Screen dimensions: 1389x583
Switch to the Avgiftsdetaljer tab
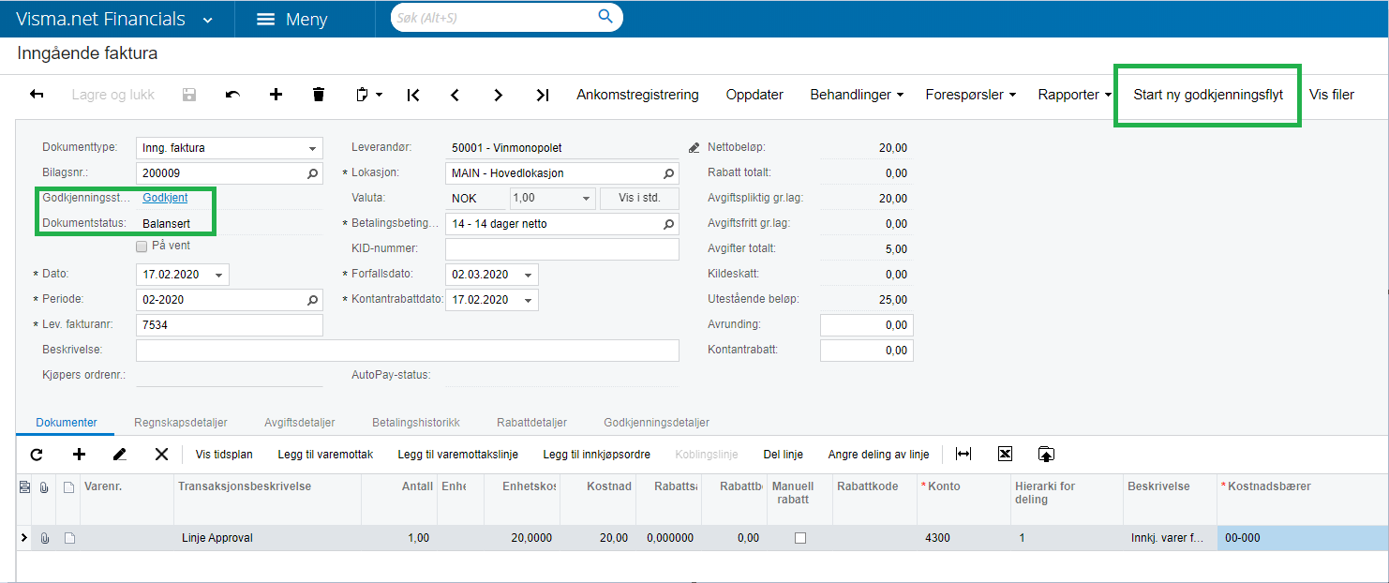(x=300, y=423)
